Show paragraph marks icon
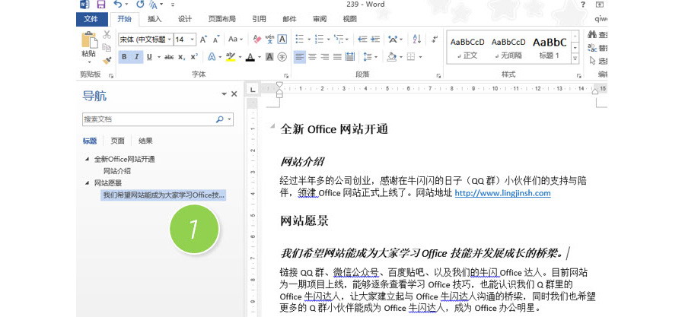685x317 pixels. [435, 40]
